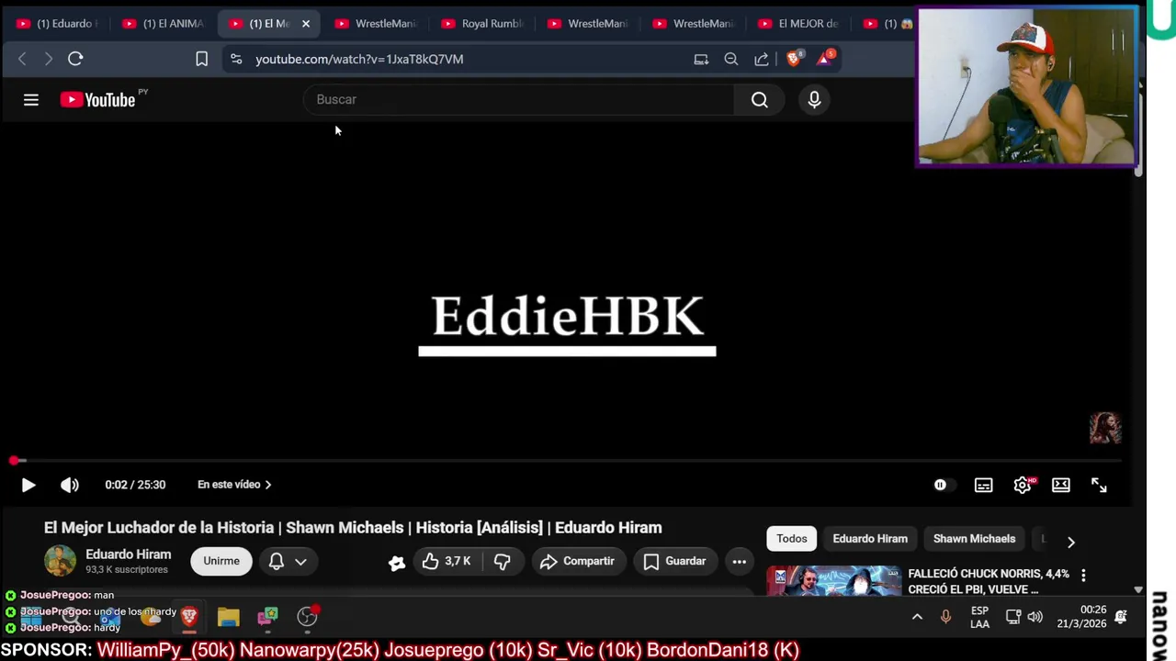Click the search magnifier button
Screen dimensions: 1176x661
760,100
